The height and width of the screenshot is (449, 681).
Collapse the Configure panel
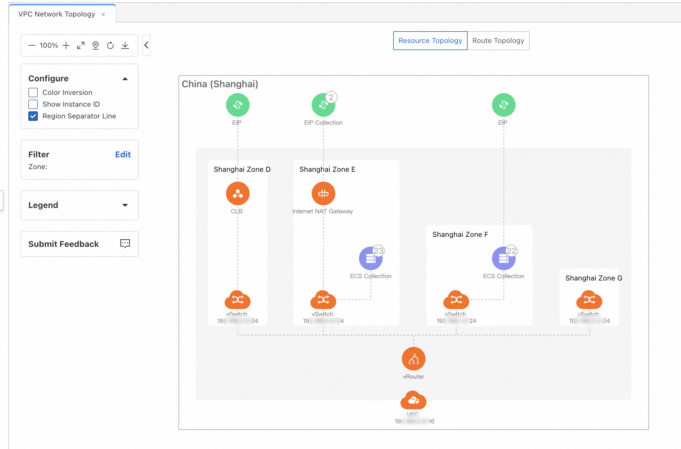[x=125, y=79]
